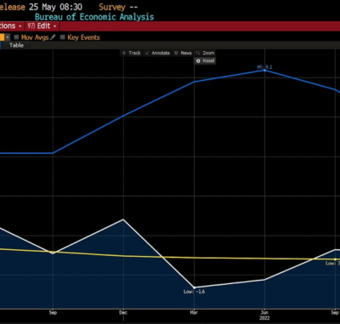The width and height of the screenshot is (340, 324).
Task: Select the Zoom magnifier tool
Action: pos(205,53)
